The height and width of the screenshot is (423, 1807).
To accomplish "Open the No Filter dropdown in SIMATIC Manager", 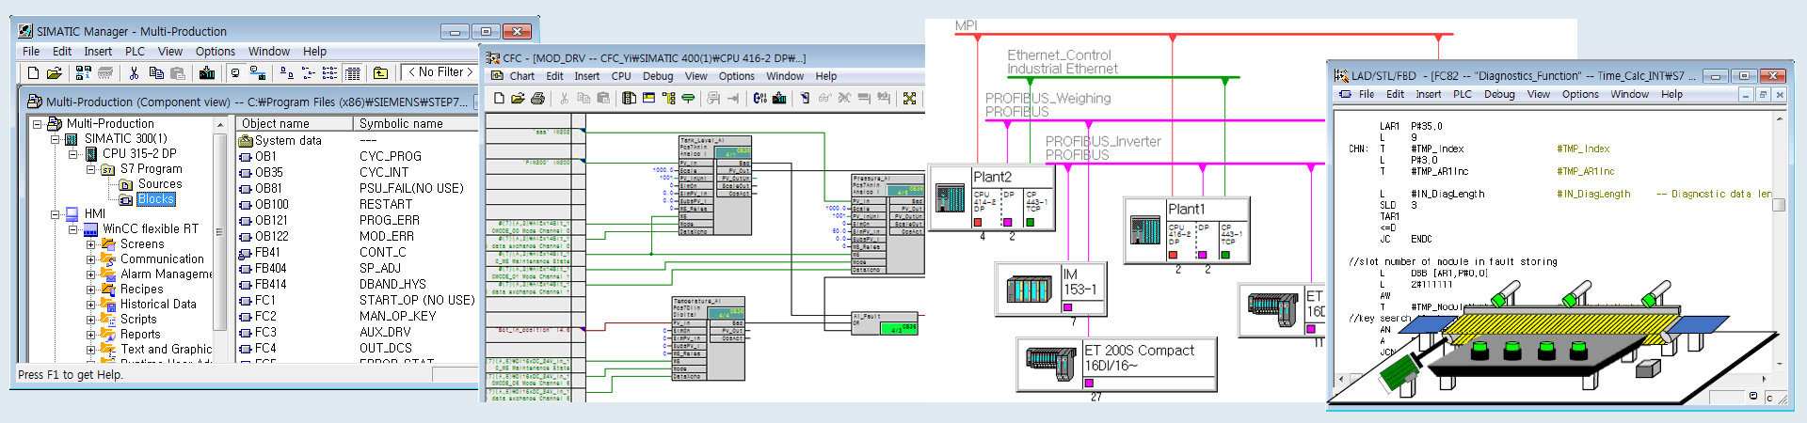I will pos(440,72).
